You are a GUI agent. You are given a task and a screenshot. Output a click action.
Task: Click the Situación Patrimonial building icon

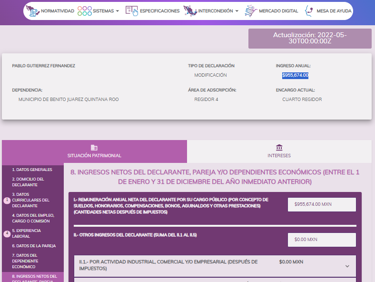[94, 148]
